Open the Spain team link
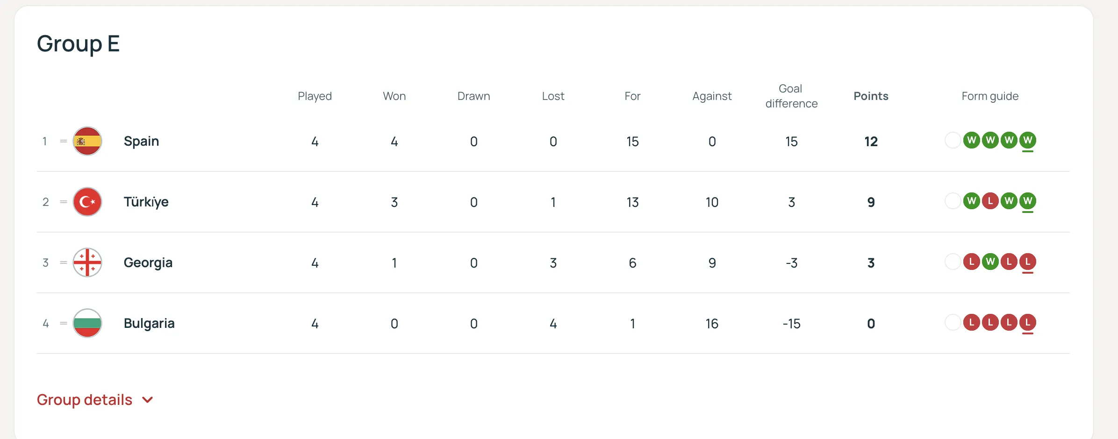The width and height of the screenshot is (1118, 439). [x=141, y=141]
